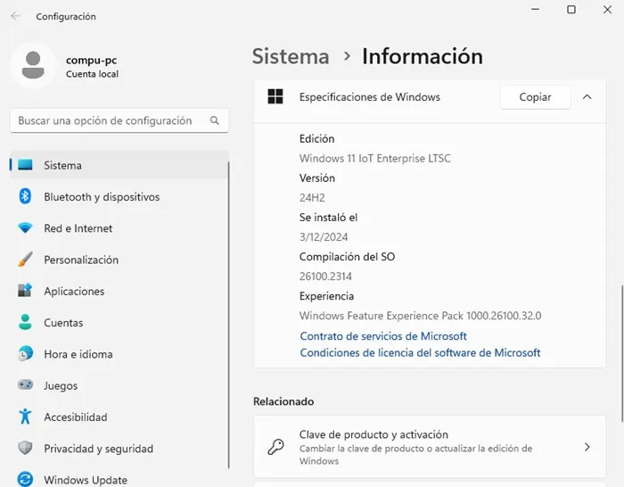Click the search magnifier icon
The image size is (624, 487).
click(215, 120)
